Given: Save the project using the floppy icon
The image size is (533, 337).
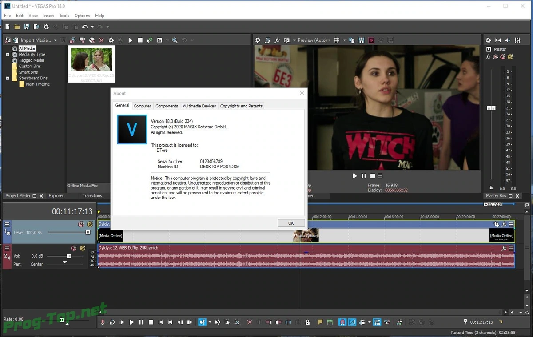Looking at the screenshot, I should [27, 27].
